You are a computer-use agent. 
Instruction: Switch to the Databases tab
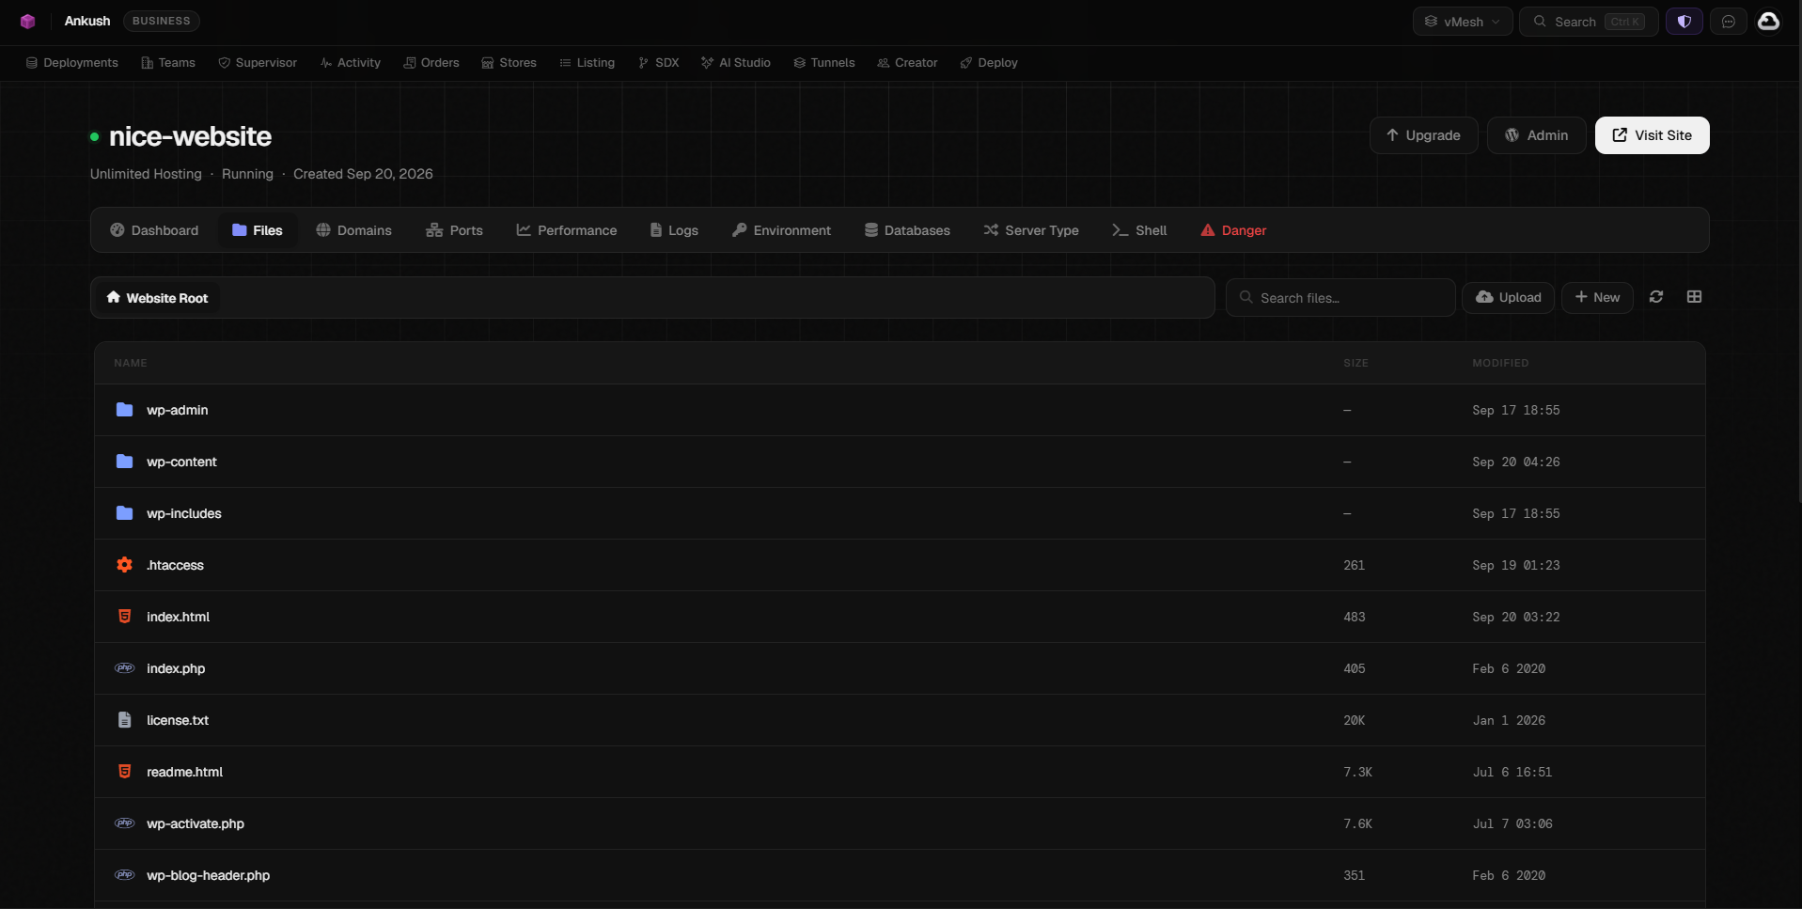point(907,230)
